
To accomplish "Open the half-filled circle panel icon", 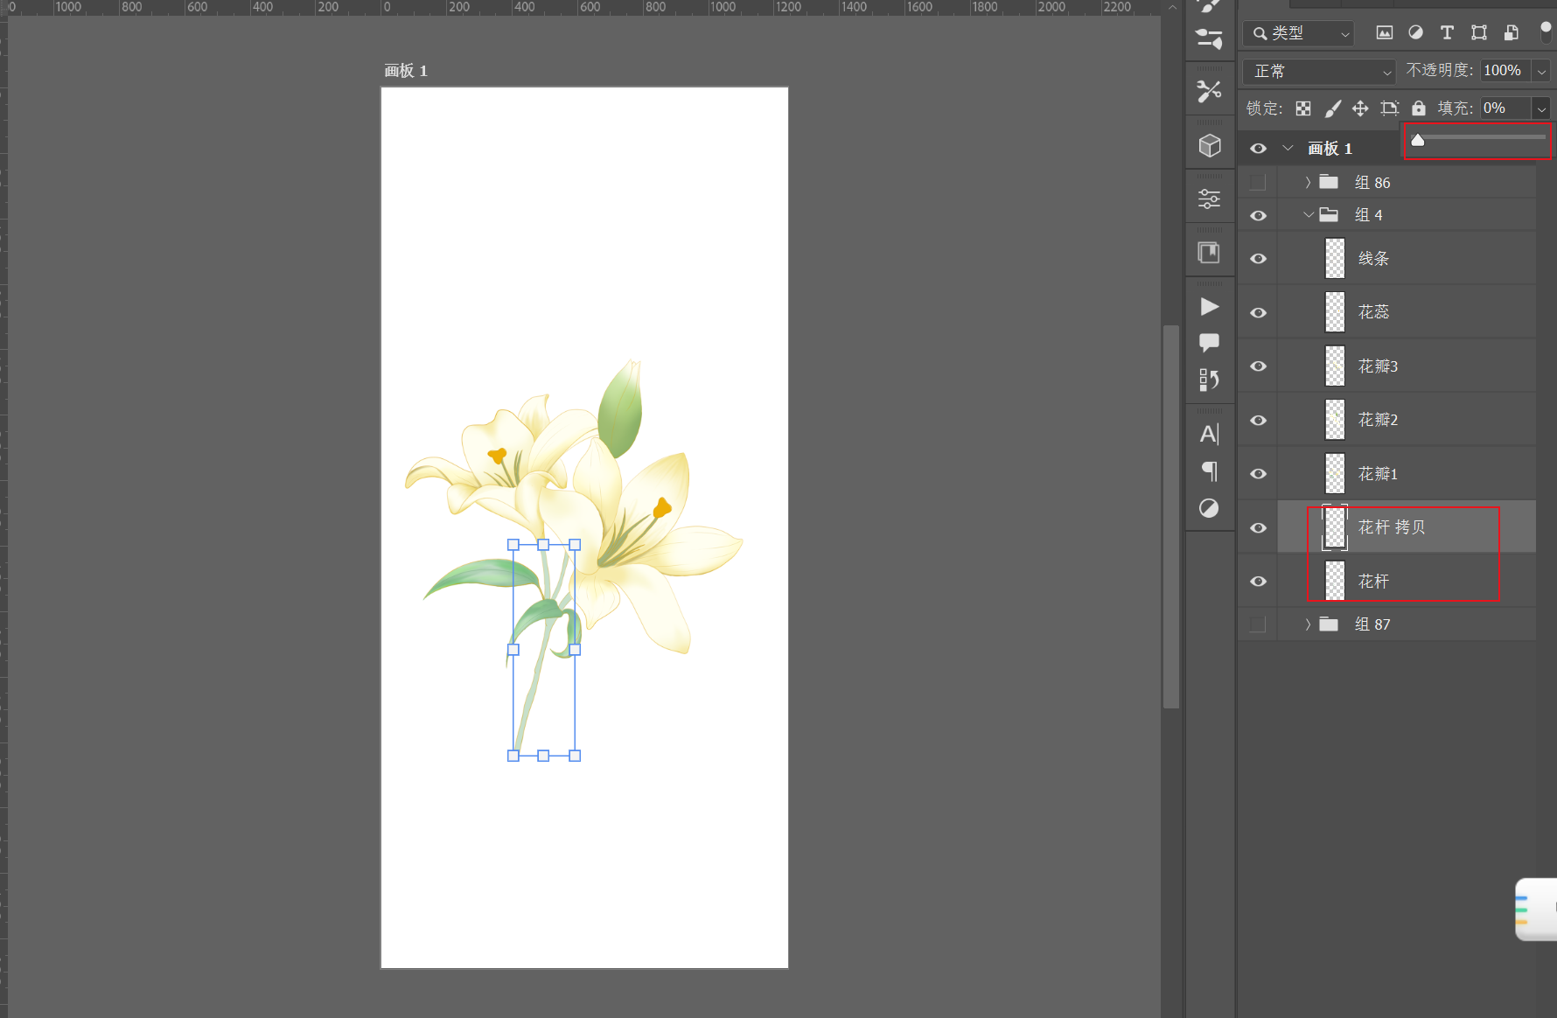I will [1209, 508].
